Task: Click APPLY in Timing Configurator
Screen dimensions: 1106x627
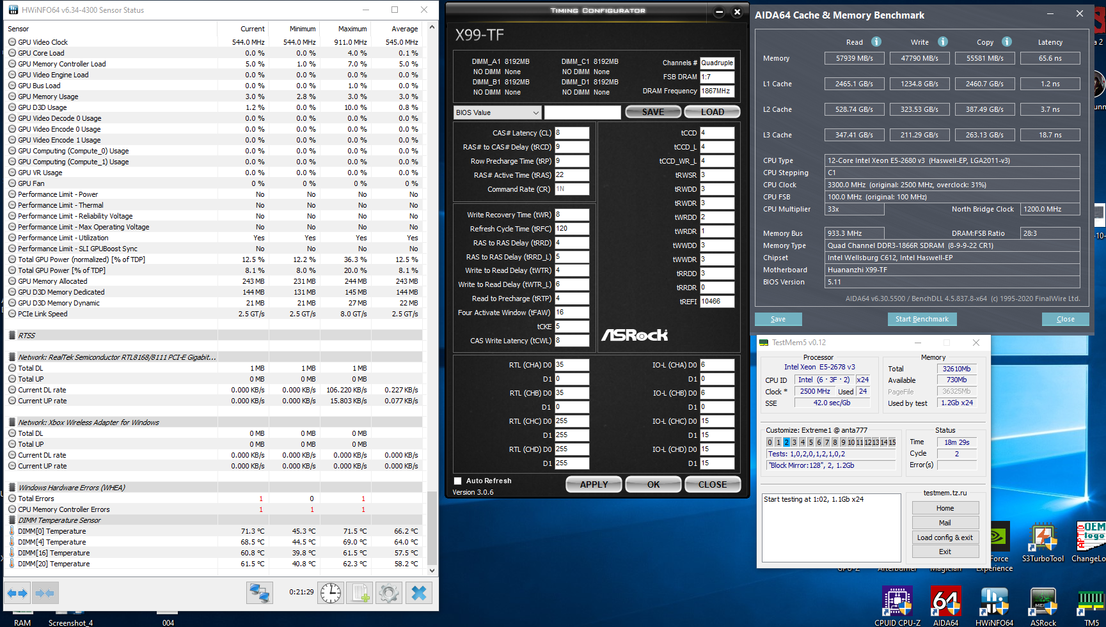Action: tap(594, 484)
